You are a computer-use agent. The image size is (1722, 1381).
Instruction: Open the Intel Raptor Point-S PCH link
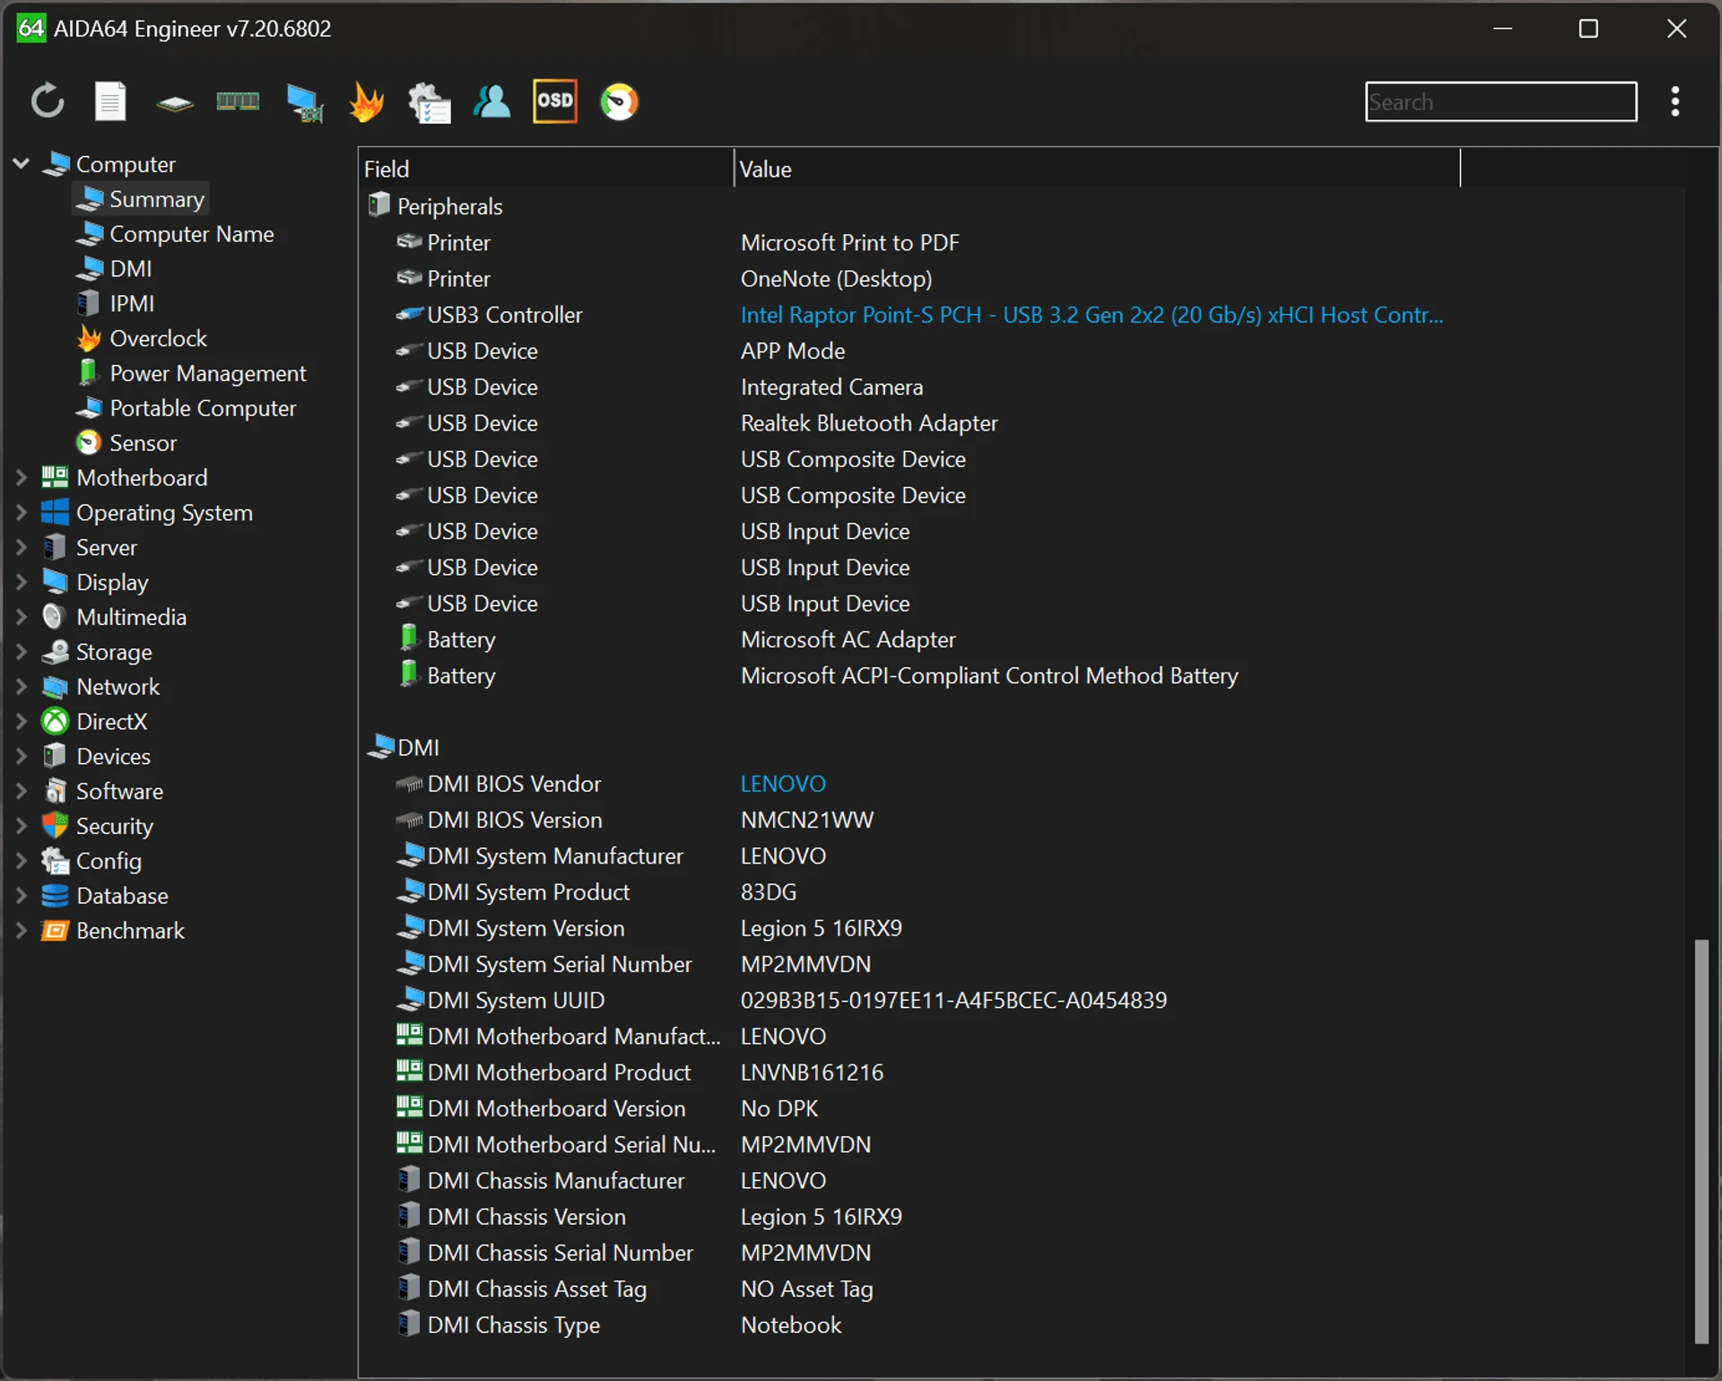[1091, 315]
